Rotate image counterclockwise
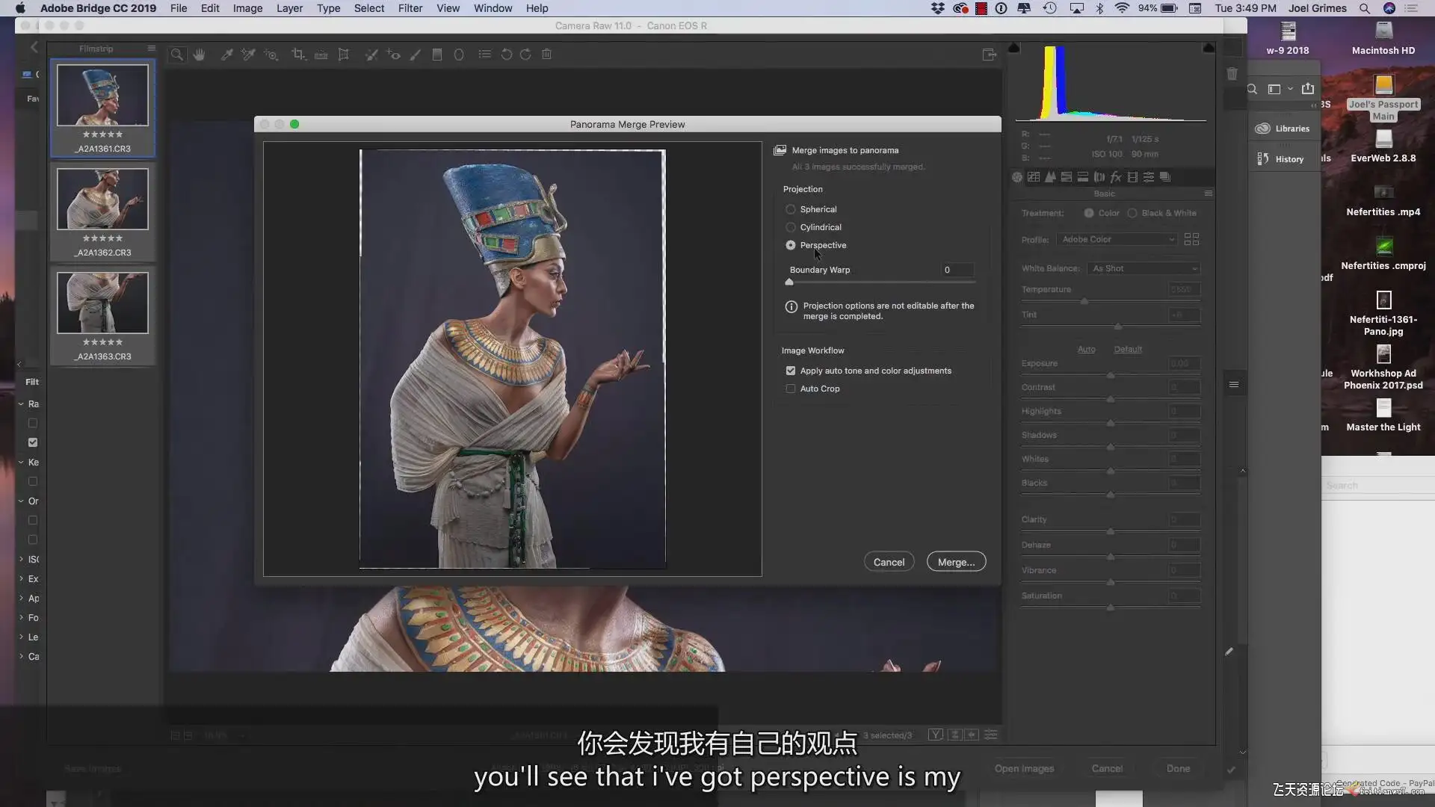Image resolution: width=1435 pixels, height=807 pixels. click(x=506, y=55)
